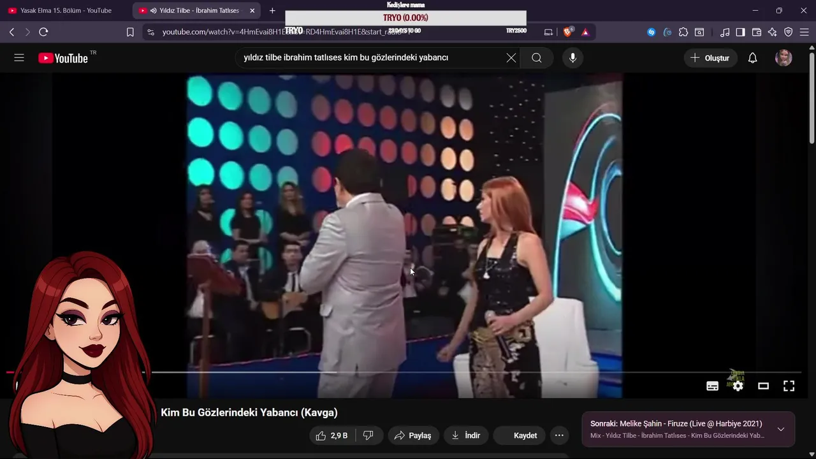Screen dimensions: 816x459
Task: Open the YouTube hamburger guide menu
Action: point(19,58)
